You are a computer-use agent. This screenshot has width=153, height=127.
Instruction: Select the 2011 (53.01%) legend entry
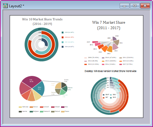click(126, 58)
